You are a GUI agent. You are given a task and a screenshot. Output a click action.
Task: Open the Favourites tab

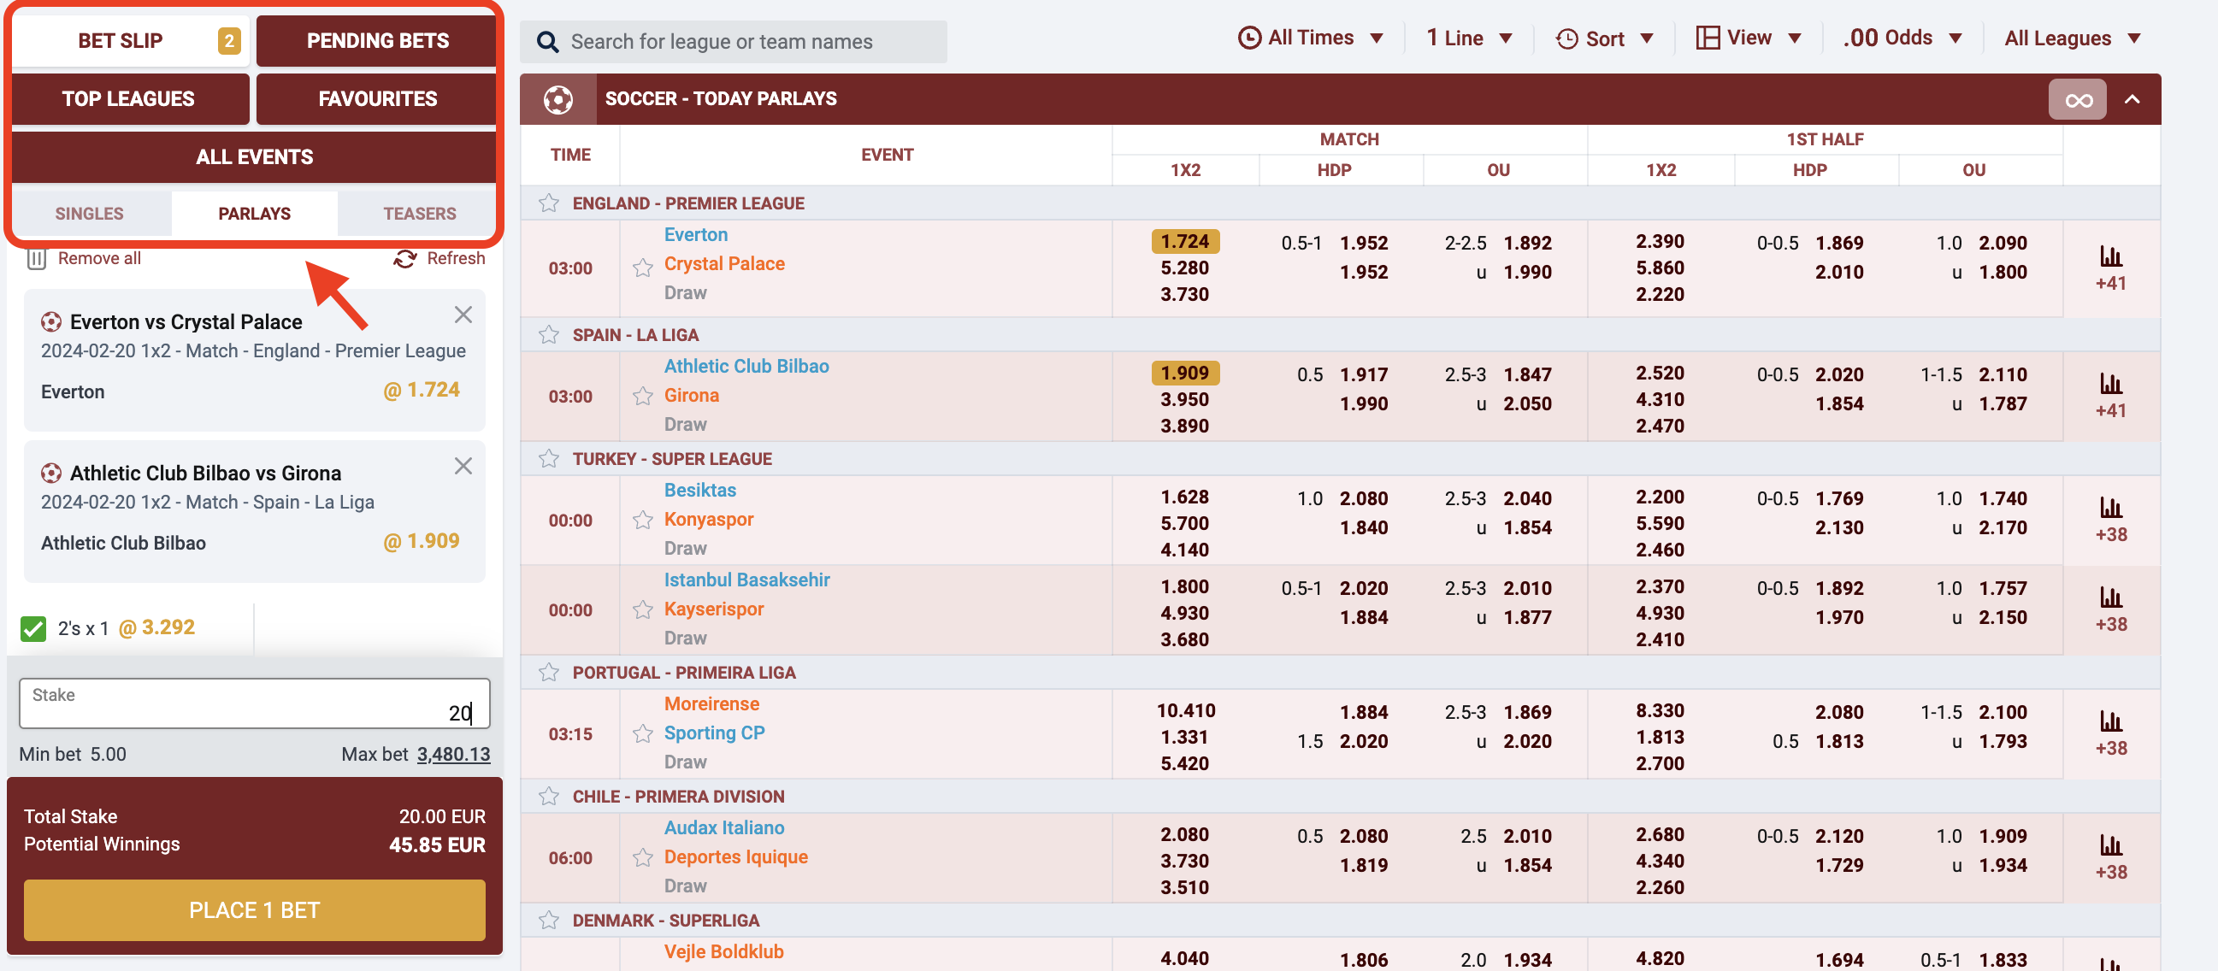pyautogui.click(x=377, y=99)
